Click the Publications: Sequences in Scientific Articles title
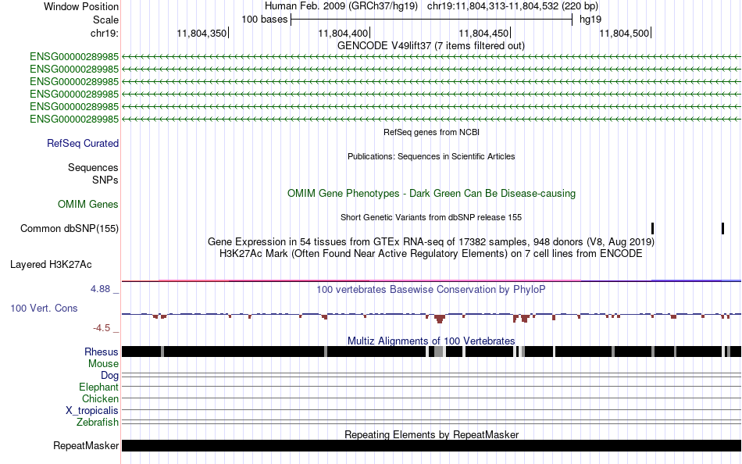The width and height of the screenshot is (742, 464). tap(431, 156)
